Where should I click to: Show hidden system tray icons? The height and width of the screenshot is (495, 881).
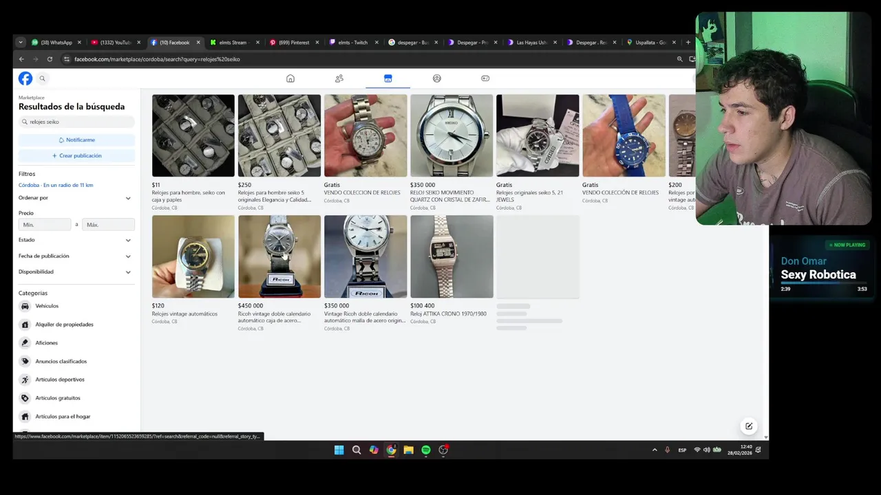pos(655,450)
